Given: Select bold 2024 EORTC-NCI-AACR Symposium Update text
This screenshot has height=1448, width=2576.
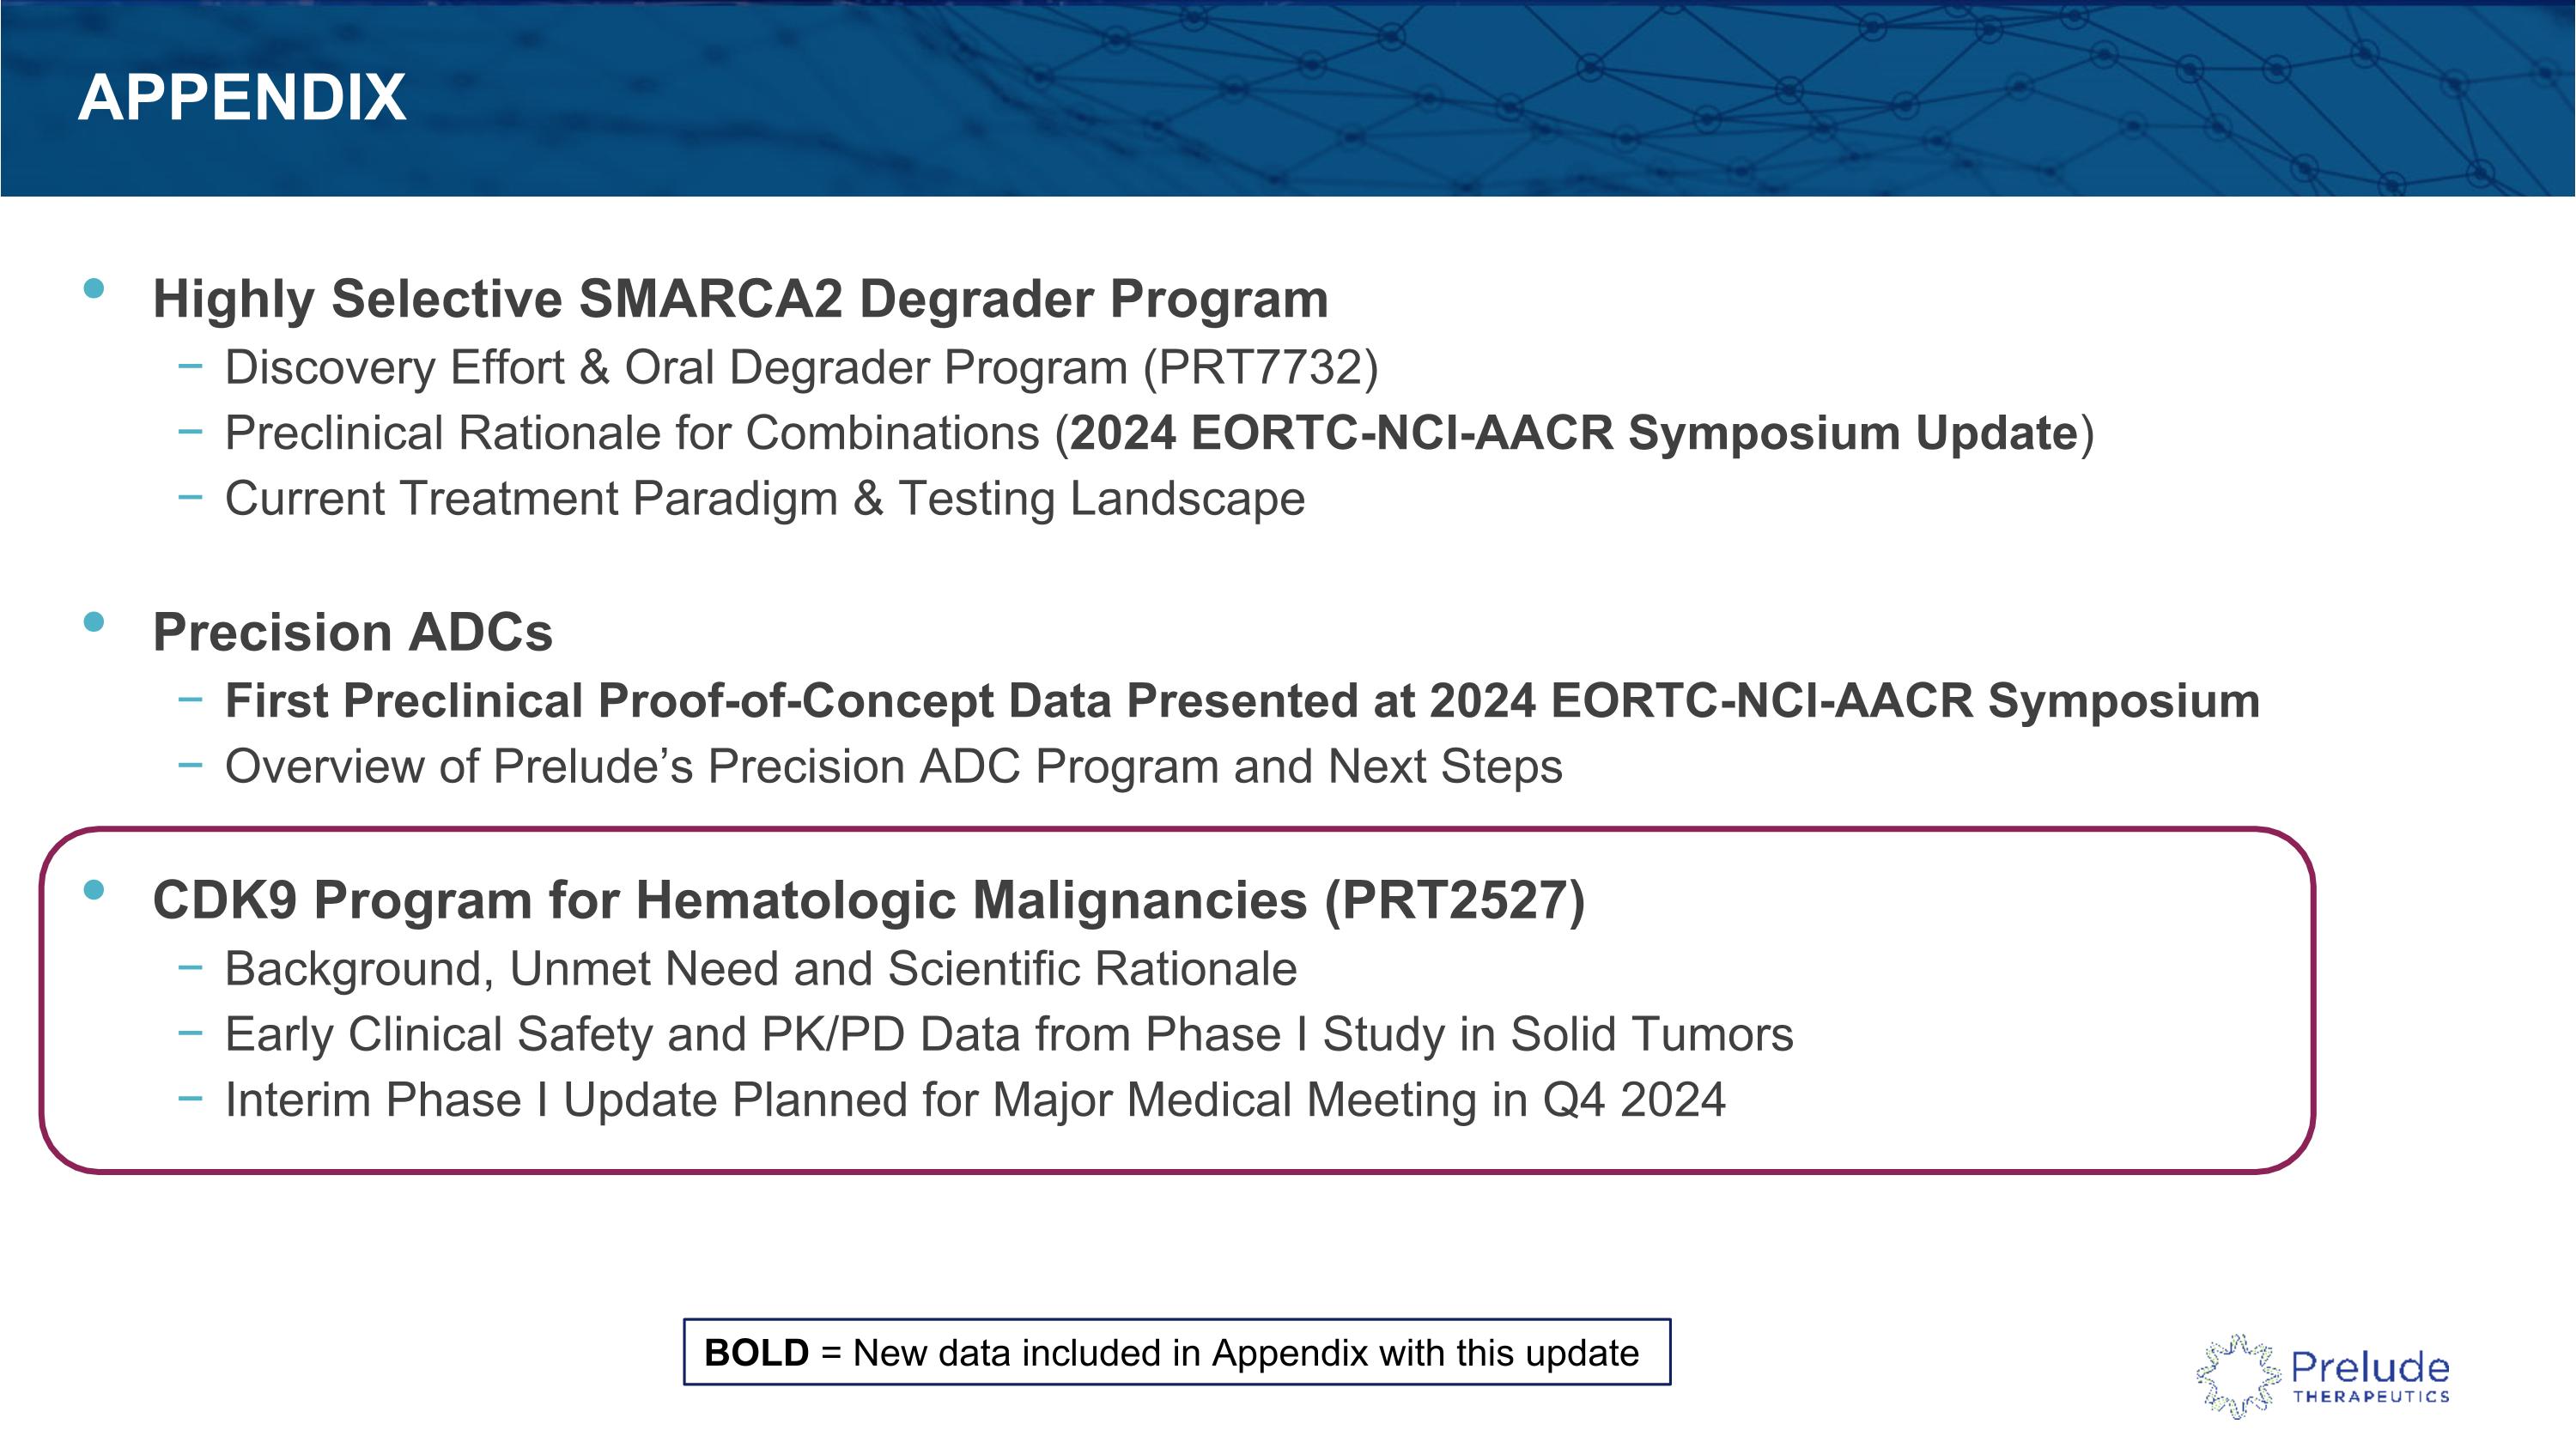Looking at the screenshot, I should coord(1574,433).
